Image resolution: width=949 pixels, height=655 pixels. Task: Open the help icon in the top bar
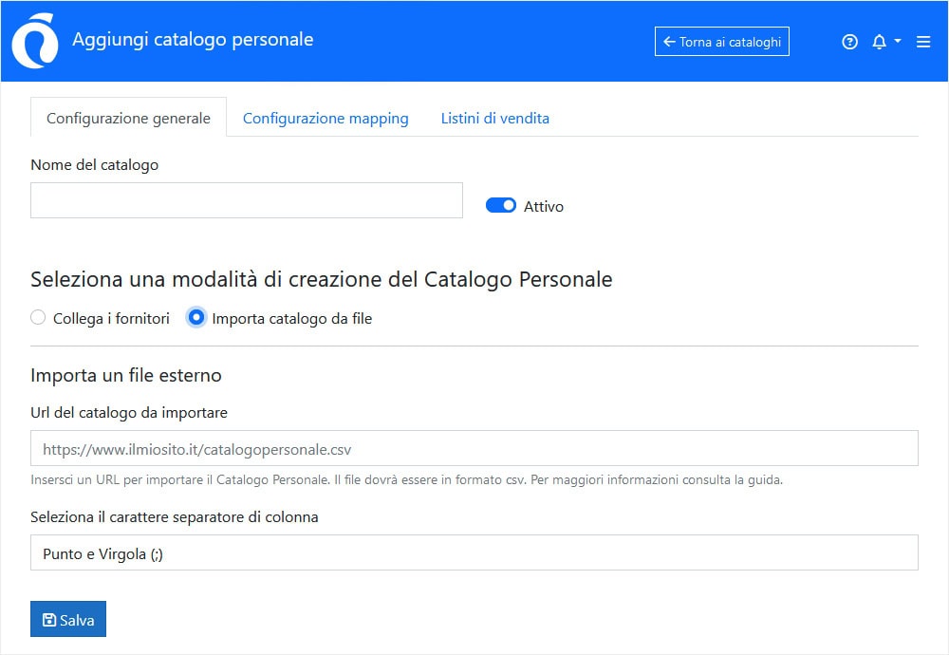tap(849, 42)
